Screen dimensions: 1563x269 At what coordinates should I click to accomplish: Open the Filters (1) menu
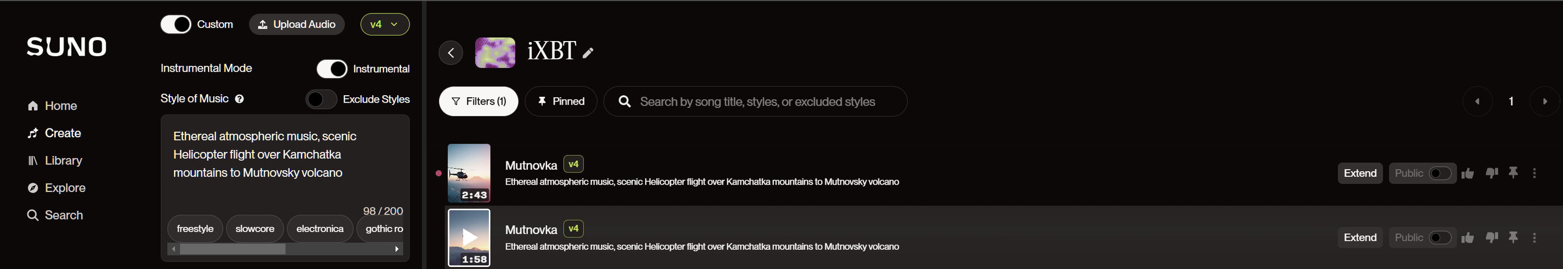[479, 101]
